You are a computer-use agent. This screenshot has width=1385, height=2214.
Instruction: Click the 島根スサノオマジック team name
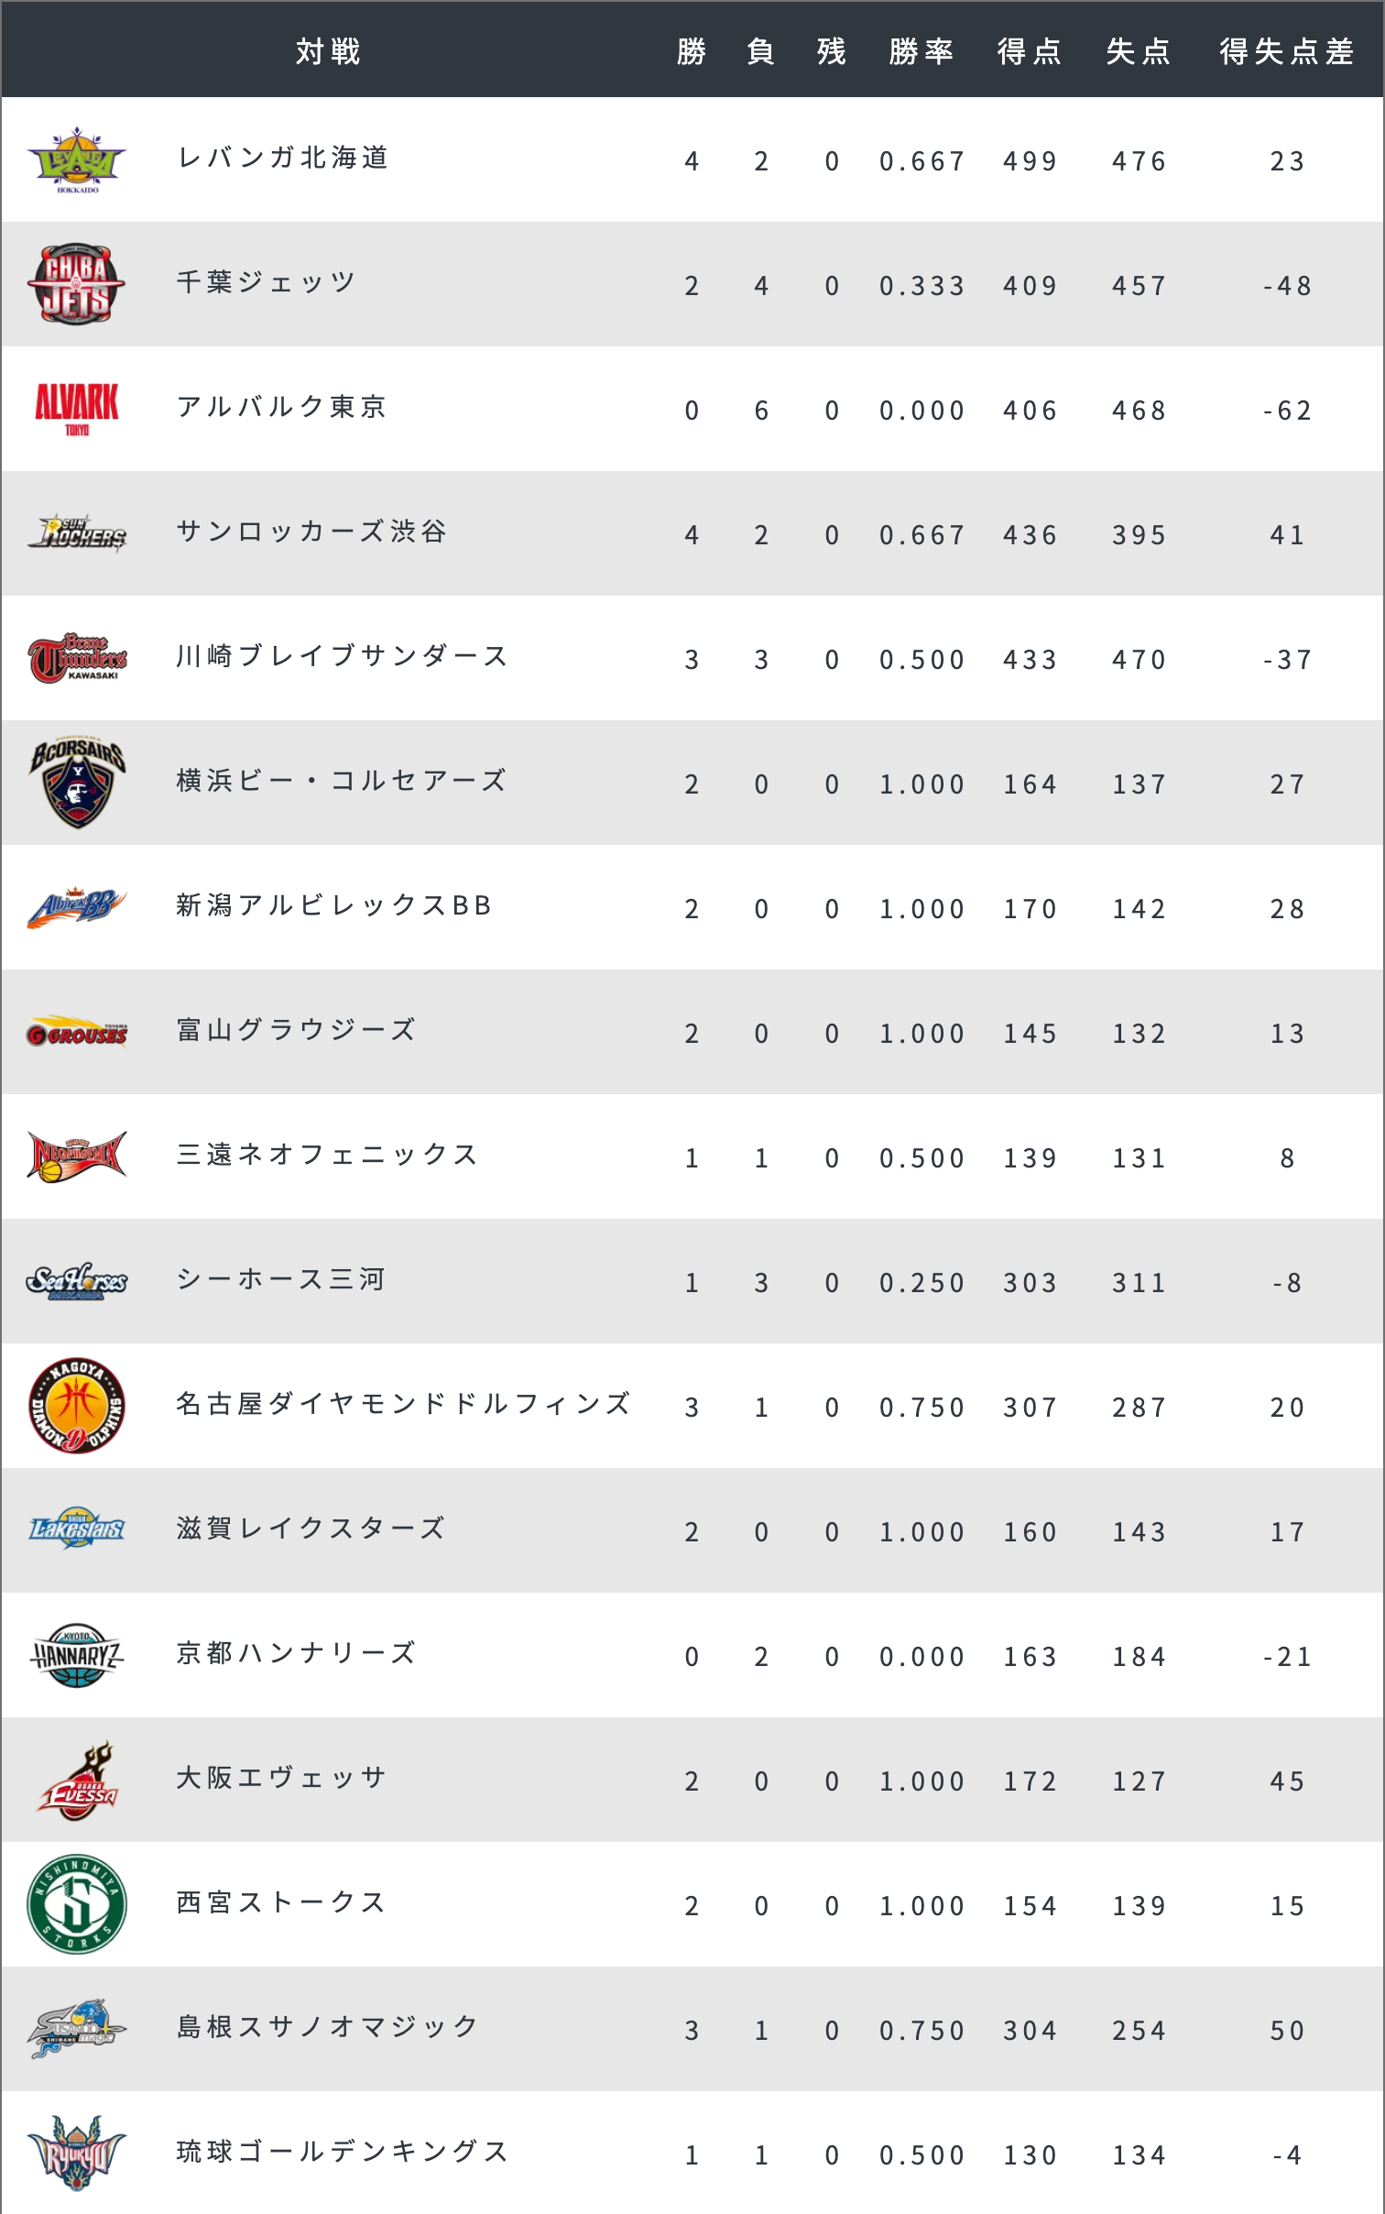327,2027
